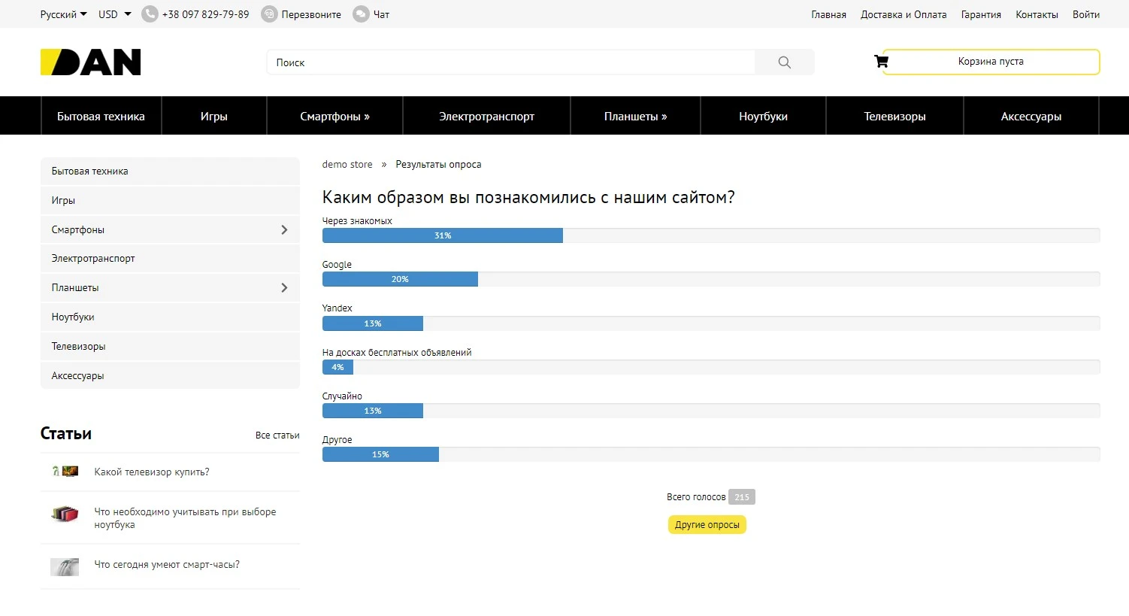1129x616 pixels.
Task: Click the Войти login link
Action: point(1085,14)
